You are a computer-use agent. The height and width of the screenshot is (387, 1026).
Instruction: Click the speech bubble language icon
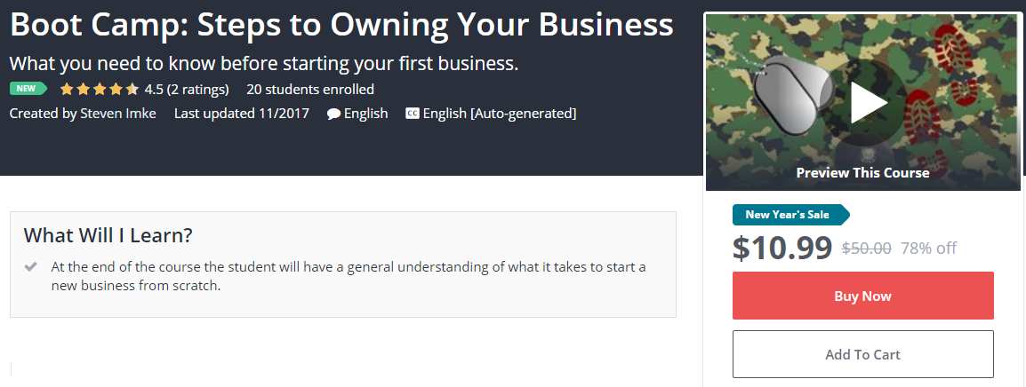pos(333,114)
